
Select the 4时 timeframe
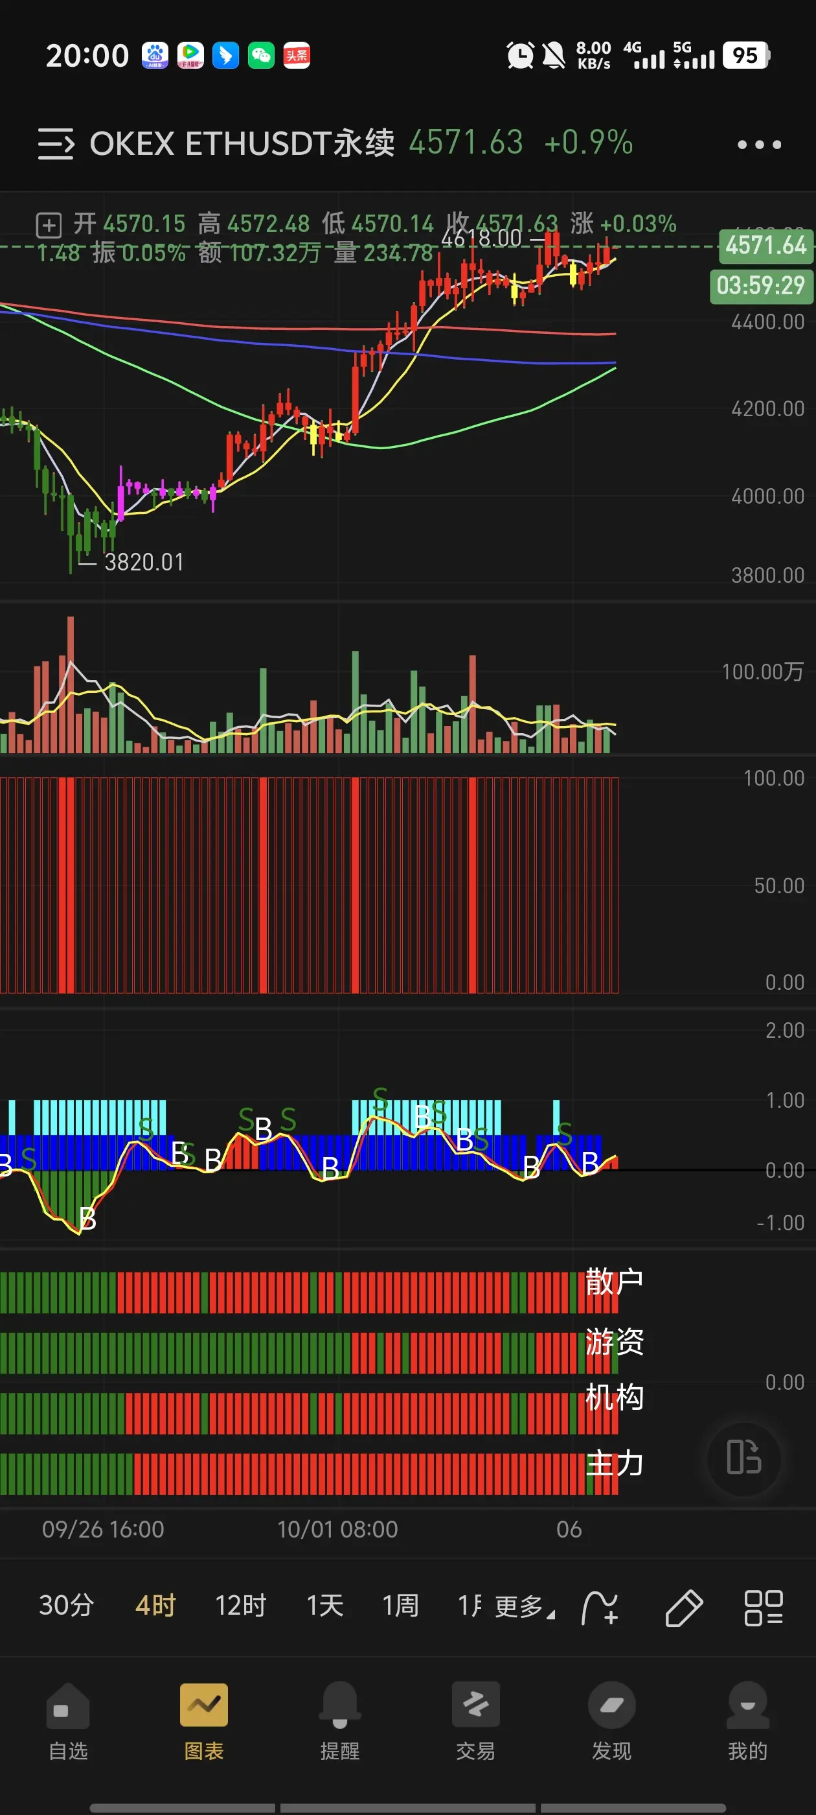pyautogui.click(x=155, y=1606)
